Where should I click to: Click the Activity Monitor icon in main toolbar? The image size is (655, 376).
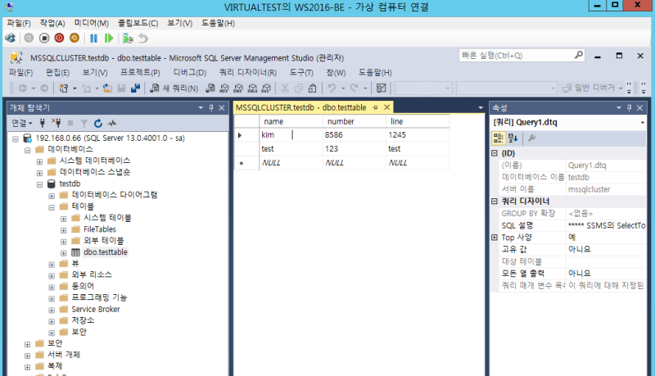(x=381, y=88)
